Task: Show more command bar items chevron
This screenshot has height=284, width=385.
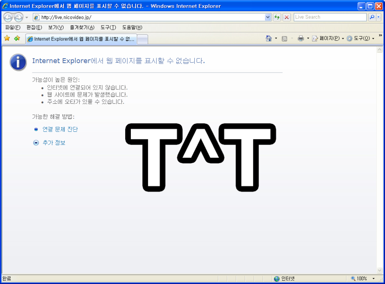Action: point(380,35)
